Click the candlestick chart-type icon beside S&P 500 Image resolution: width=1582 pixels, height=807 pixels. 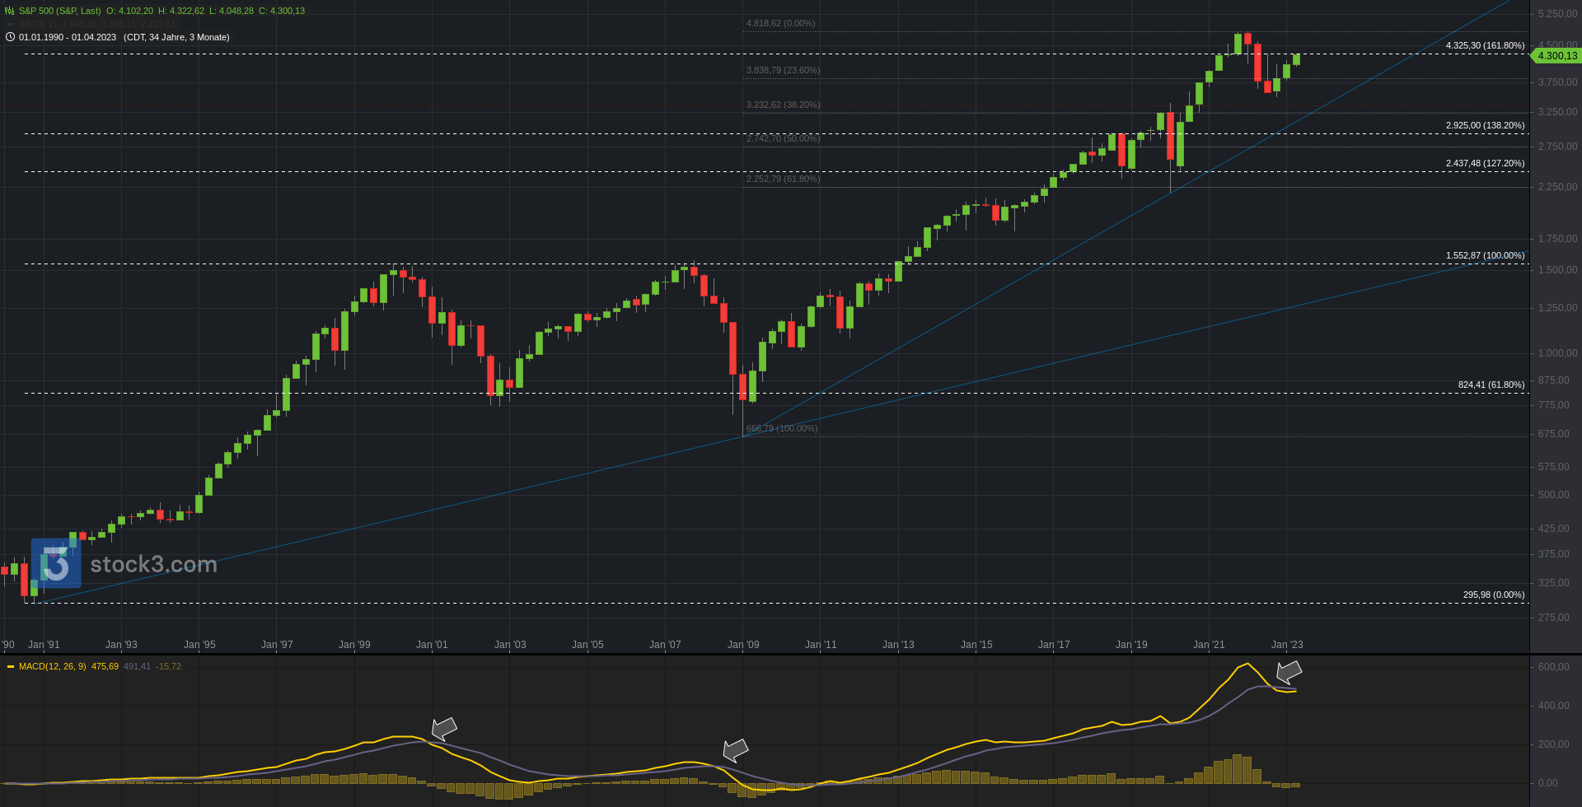coord(10,11)
